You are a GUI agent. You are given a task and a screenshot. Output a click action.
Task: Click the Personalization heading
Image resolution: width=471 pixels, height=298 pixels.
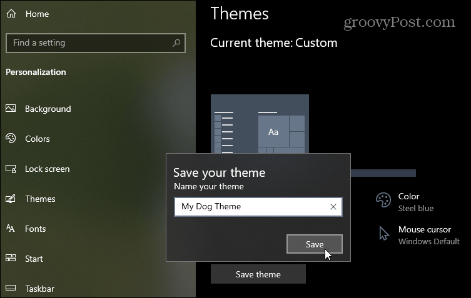[36, 72]
